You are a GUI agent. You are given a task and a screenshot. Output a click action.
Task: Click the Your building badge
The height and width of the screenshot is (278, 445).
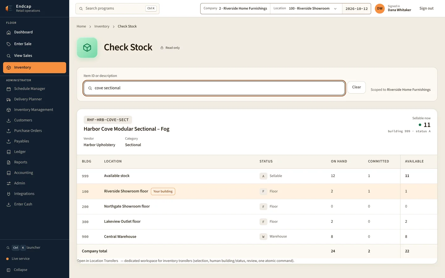163,192
